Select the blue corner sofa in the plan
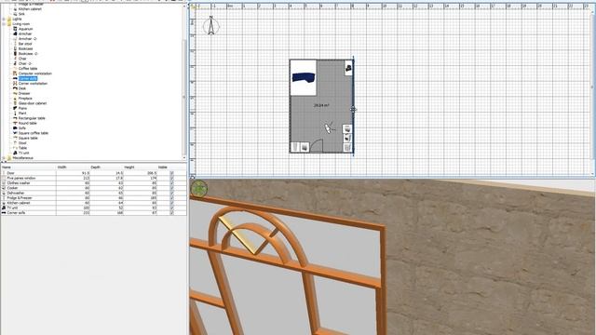 304,77
